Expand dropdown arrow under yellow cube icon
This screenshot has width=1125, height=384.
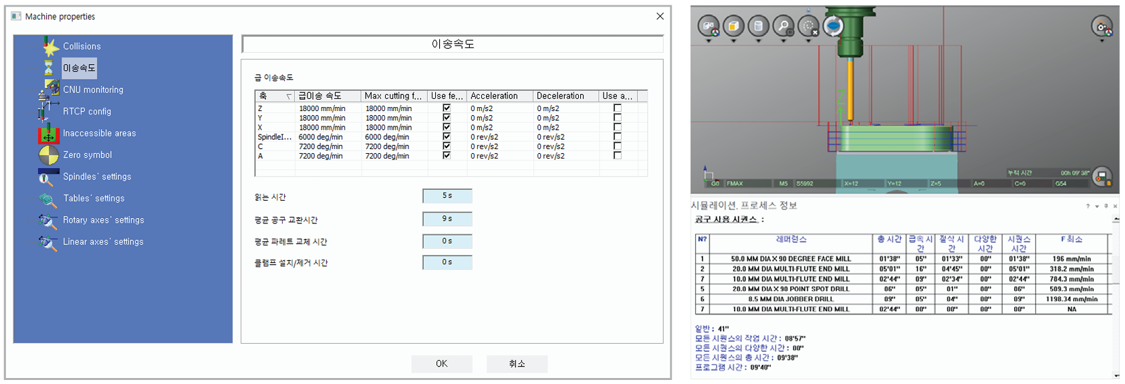pos(733,41)
